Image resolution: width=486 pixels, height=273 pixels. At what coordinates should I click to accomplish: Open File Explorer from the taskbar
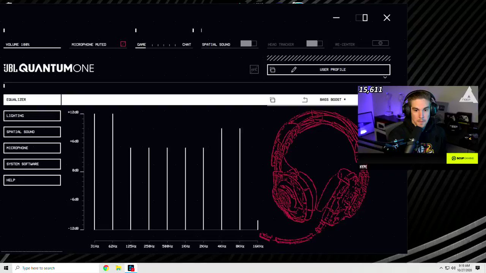[x=118, y=268]
